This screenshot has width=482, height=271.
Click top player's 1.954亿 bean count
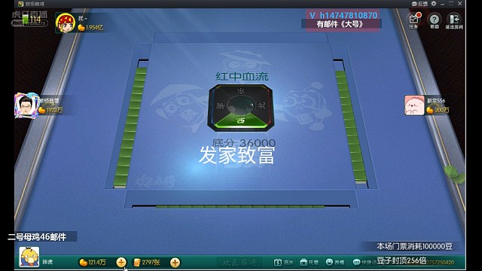tap(94, 28)
